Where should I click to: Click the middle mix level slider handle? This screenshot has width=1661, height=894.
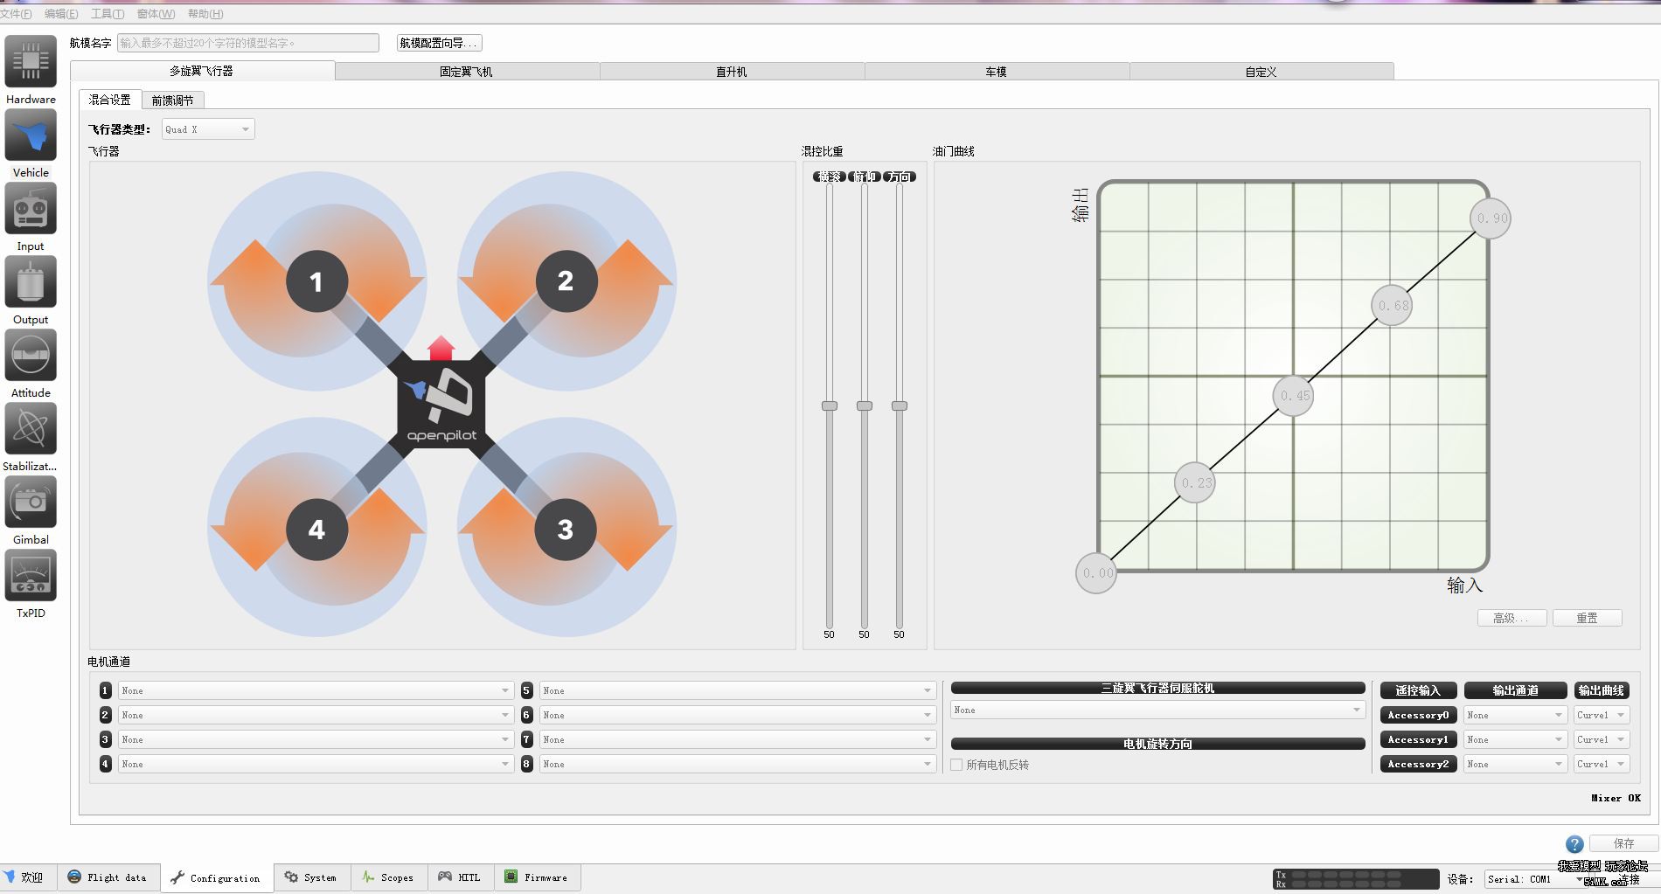[864, 405]
